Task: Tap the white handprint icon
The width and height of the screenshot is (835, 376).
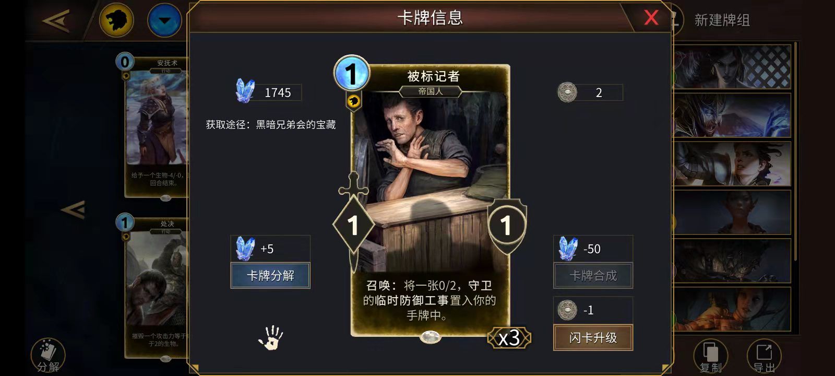Action: click(x=271, y=337)
